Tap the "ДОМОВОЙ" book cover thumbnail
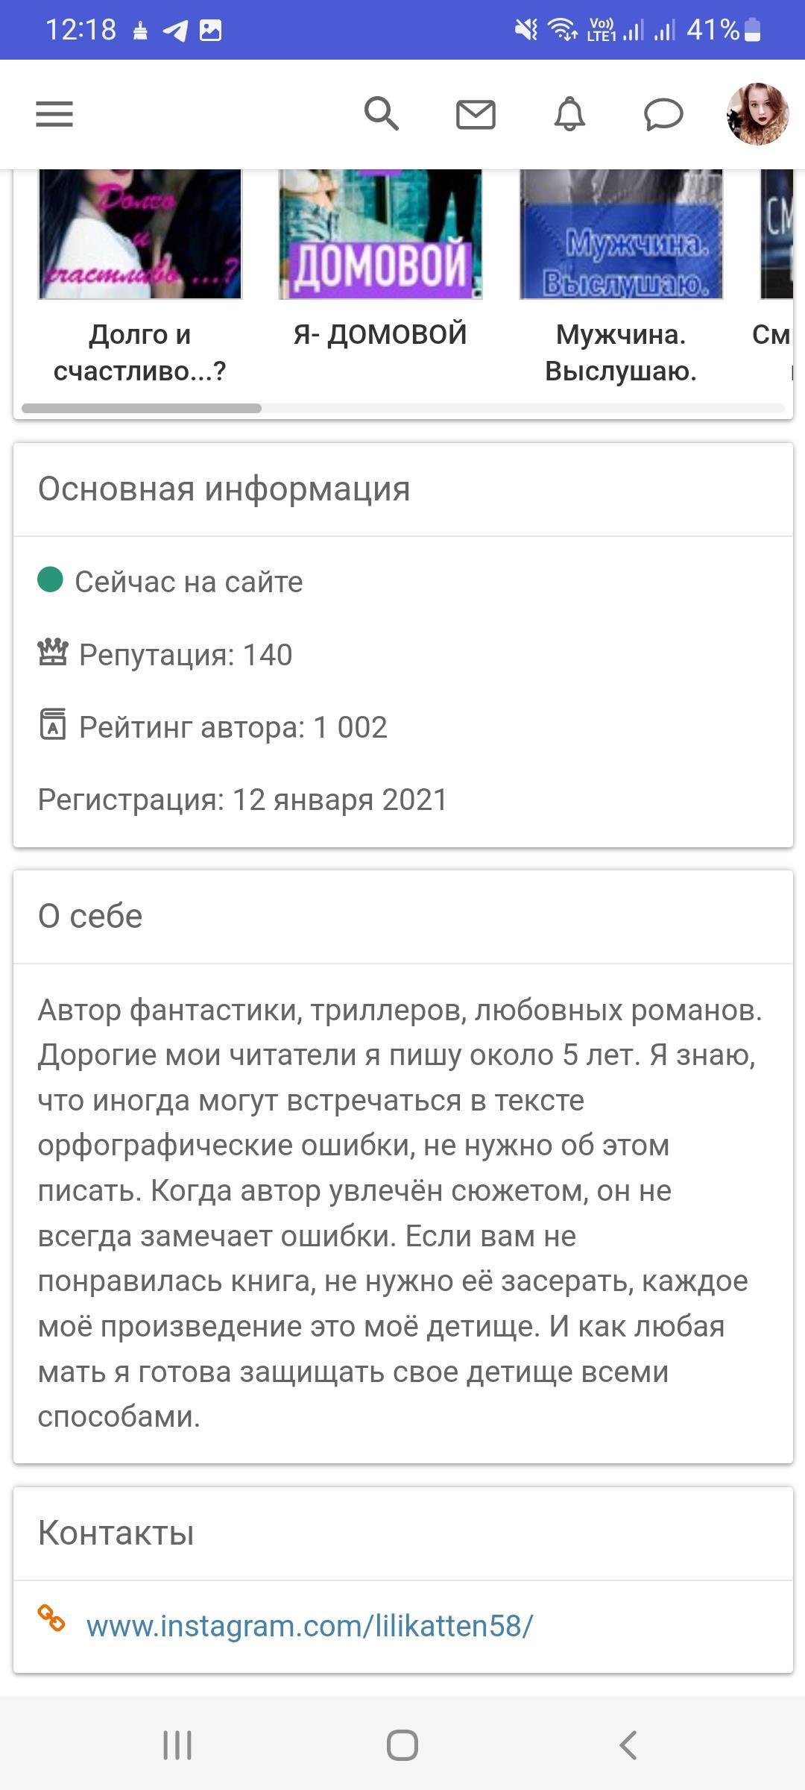 click(380, 234)
